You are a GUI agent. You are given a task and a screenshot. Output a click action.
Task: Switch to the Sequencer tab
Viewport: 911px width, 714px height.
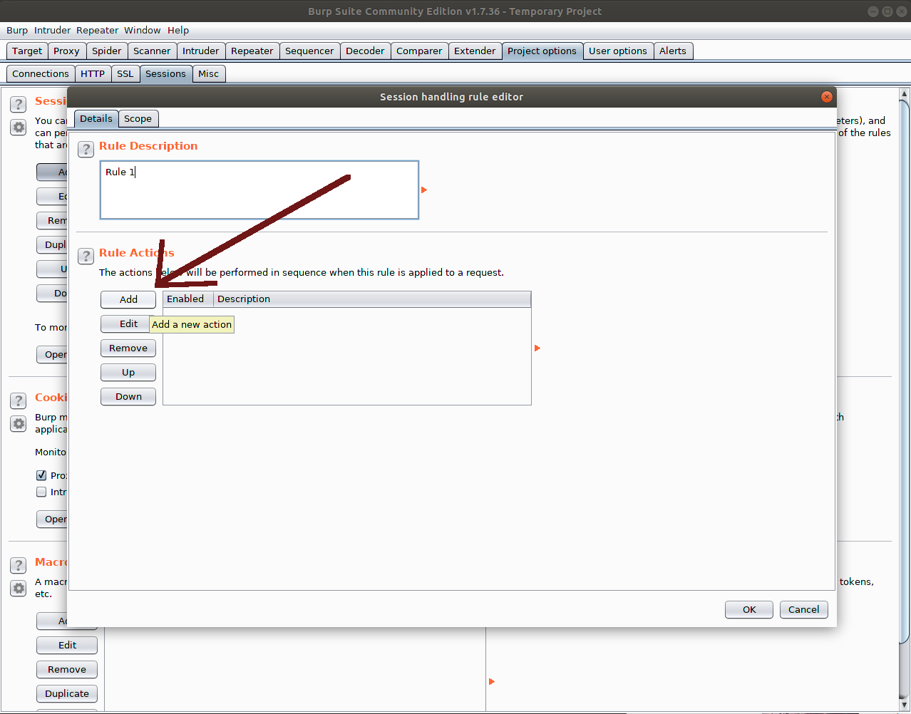(x=309, y=51)
